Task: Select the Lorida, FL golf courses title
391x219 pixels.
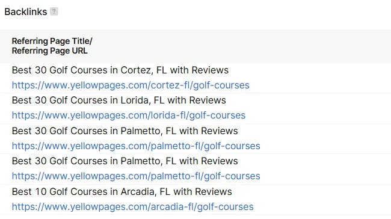Action: [119, 100]
